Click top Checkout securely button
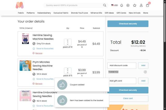 (128, 24)
